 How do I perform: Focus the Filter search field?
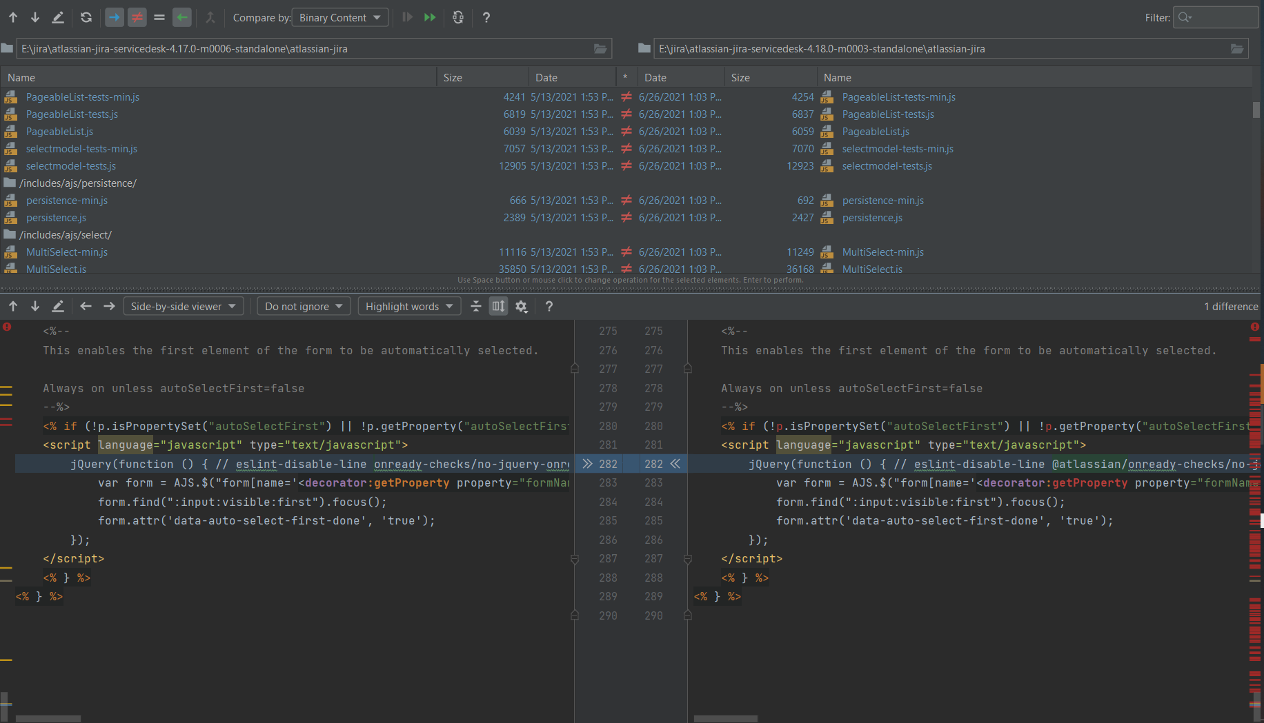[x=1215, y=17]
